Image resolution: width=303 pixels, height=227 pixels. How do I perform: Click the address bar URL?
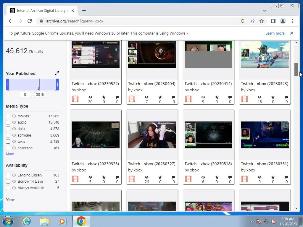pos(75,21)
